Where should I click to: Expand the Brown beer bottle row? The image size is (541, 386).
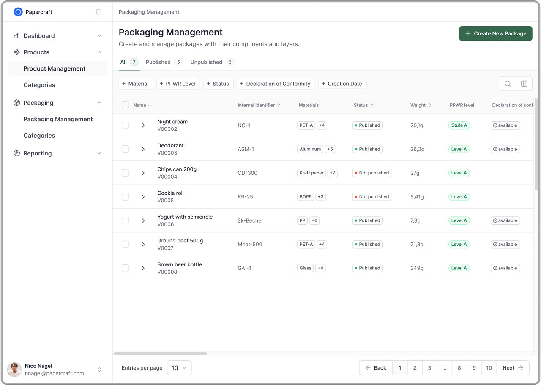click(x=143, y=268)
